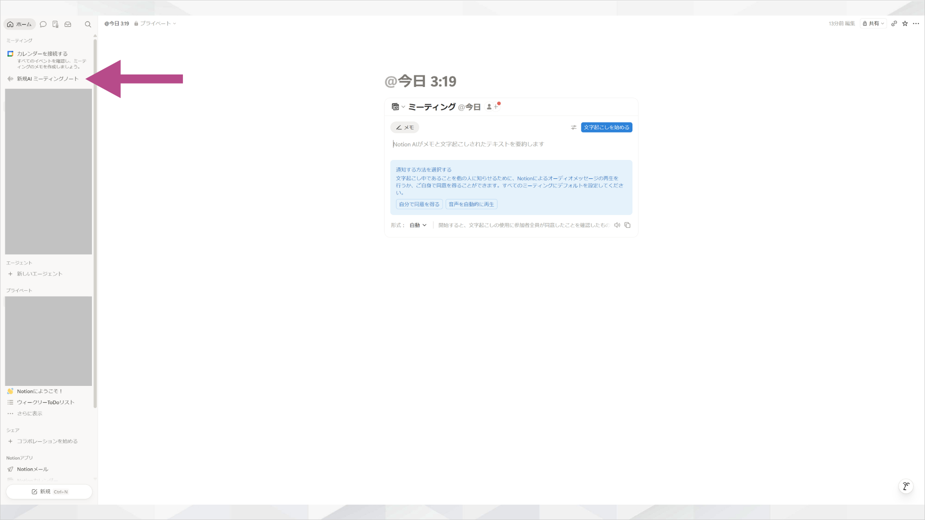Add participants via person-plus icon
The width and height of the screenshot is (925, 520).
tap(492, 107)
